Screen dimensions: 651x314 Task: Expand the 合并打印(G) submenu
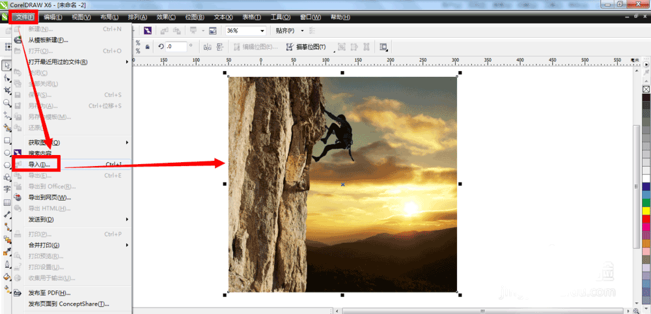point(127,245)
